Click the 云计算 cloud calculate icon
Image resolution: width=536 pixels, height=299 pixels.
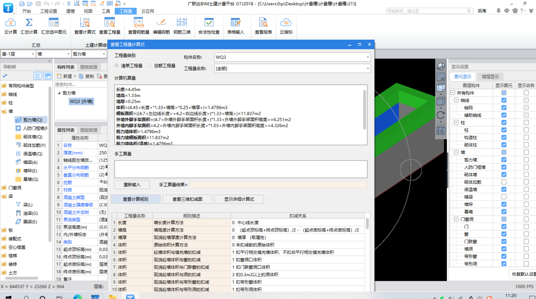[x=10, y=26]
